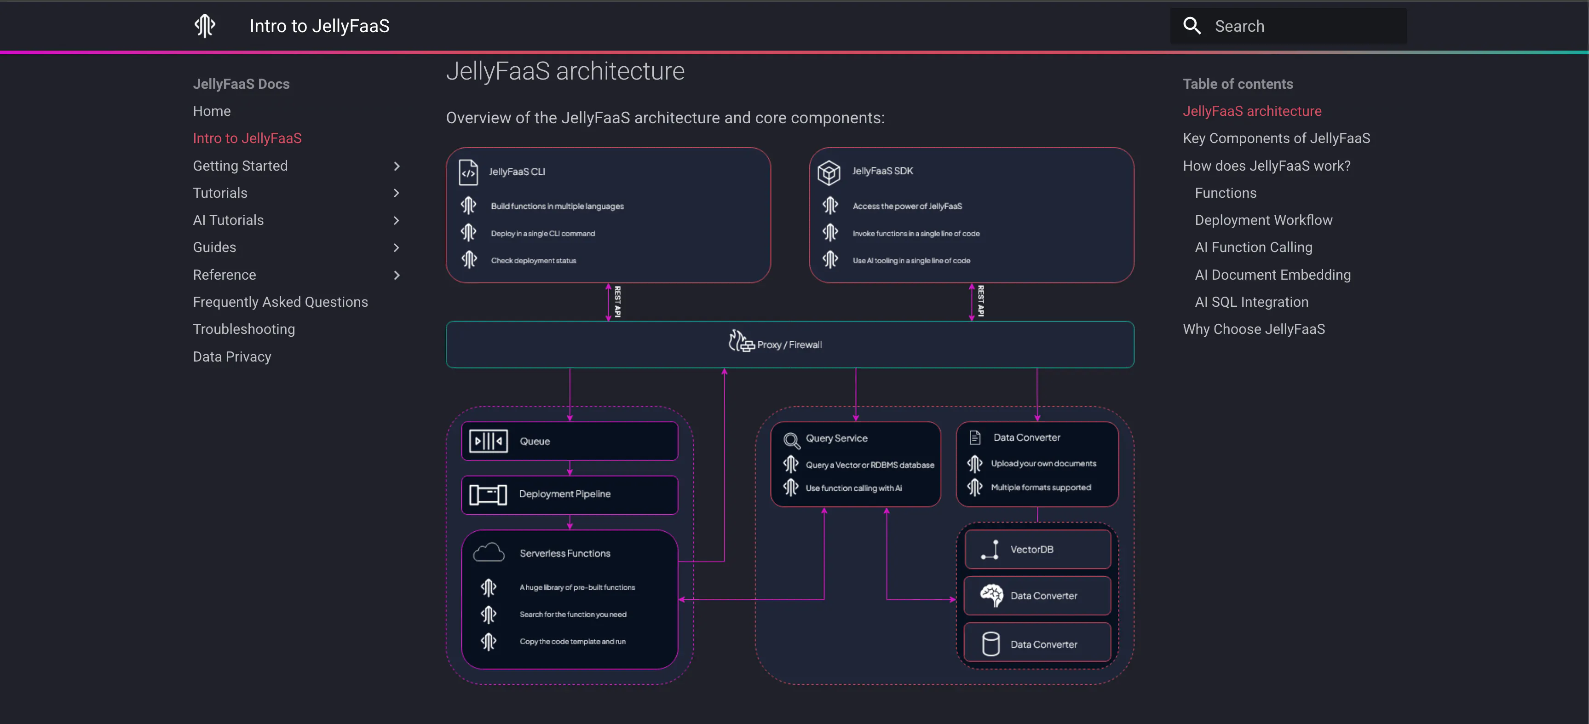Focus the Search input field
1589x724 pixels.
pos(1289,26)
